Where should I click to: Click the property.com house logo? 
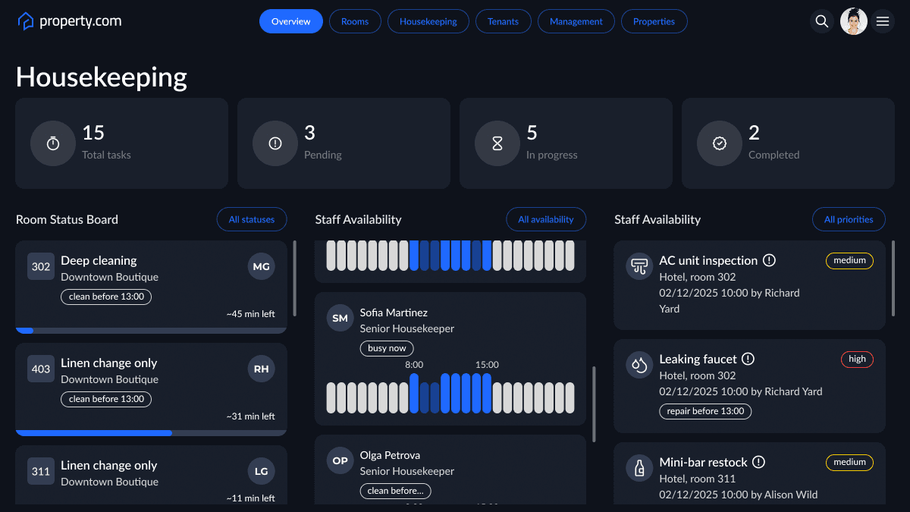26,21
